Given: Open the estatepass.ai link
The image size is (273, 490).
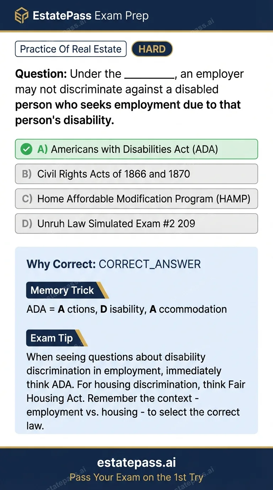Looking at the screenshot, I should tap(136, 462).
